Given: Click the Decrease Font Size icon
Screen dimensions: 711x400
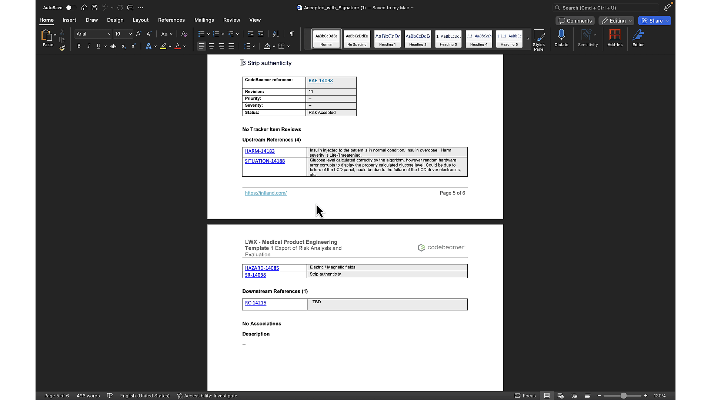Looking at the screenshot, I should tap(148, 34).
